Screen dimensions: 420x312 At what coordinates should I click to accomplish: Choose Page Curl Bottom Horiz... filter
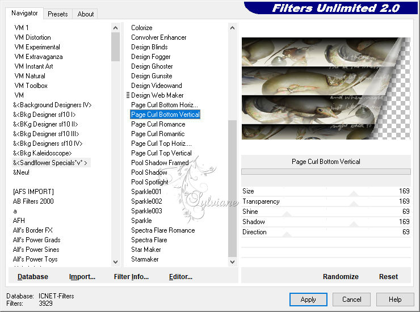tap(165, 105)
